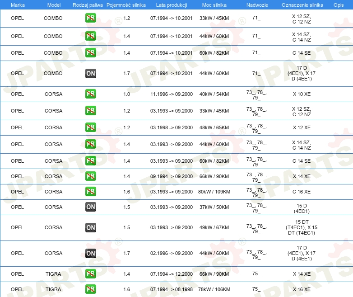Click the 48kW / 65KM power cell
Image resolution: width=353 pixels, height=297 pixels.
(x=214, y=127)
